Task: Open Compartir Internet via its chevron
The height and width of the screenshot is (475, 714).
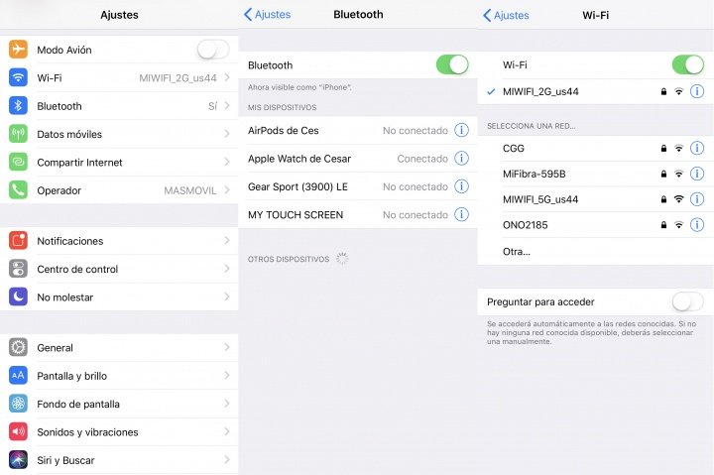Action: 227,162
